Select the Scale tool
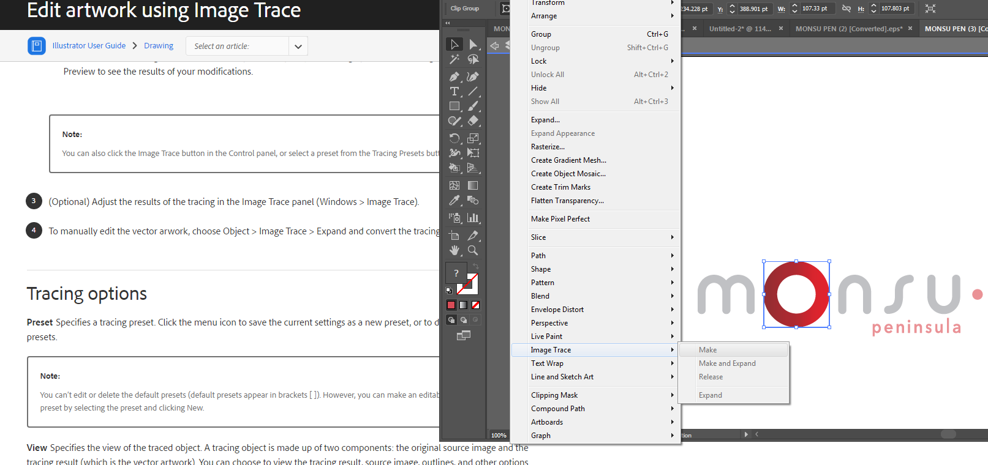This screenshot has height=465, width=988. [x=473, y=138]
